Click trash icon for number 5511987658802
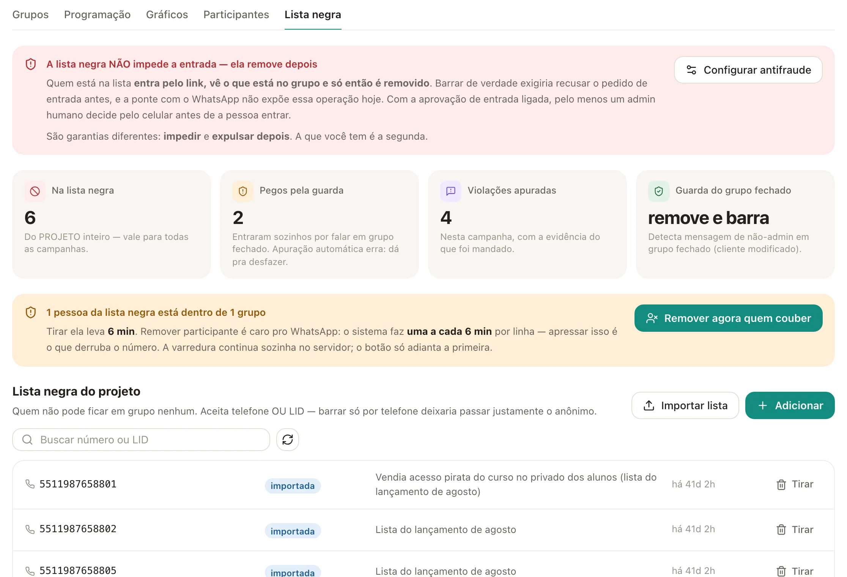The height and width of the screenshot is (577, 847). click(781, 530)
